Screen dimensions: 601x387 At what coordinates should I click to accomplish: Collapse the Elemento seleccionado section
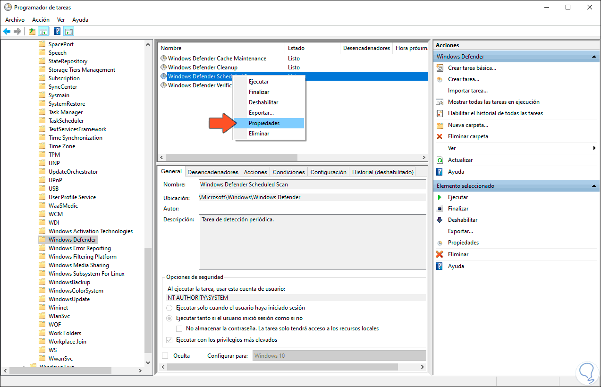[x=594, y=185]
